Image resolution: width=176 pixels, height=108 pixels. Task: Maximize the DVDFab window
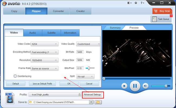tap(162, 3)
